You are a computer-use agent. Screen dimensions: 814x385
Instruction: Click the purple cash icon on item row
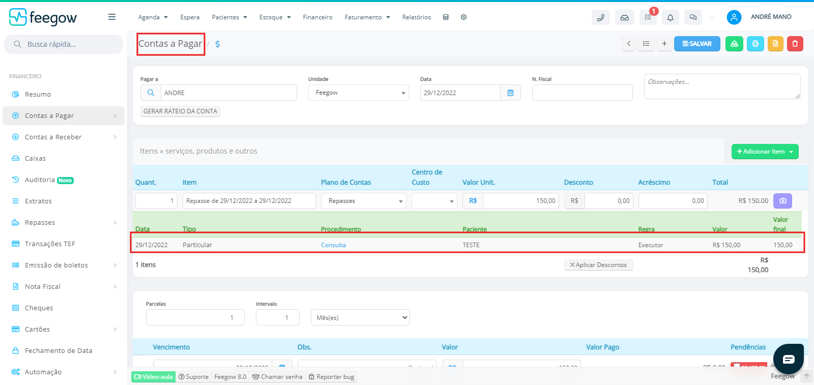coord(782,201)
